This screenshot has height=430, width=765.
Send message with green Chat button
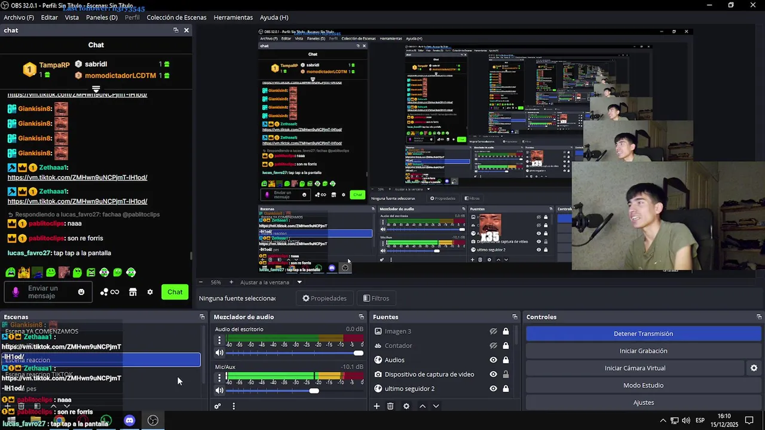click(x=175, y=292)
